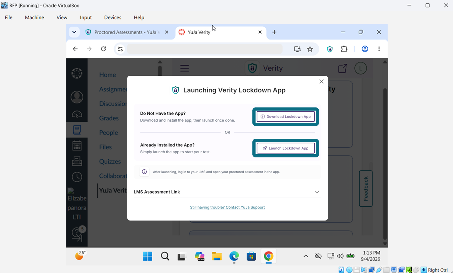This screenshot has width=453, height=273.
Task: Open the tab search dropdown
Action: pos(74,32)
